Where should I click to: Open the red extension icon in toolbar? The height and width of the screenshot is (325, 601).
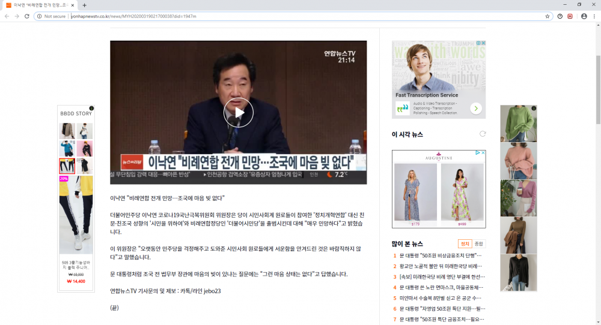click(x=570, y=16)
